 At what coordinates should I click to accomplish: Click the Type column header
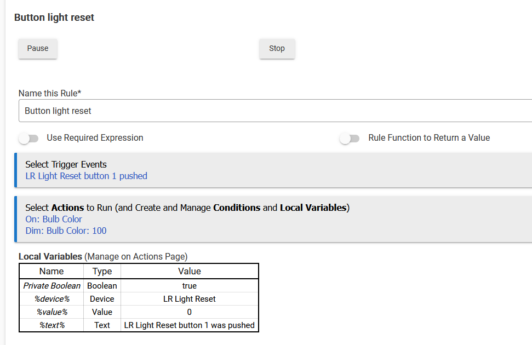pos(102,271)
